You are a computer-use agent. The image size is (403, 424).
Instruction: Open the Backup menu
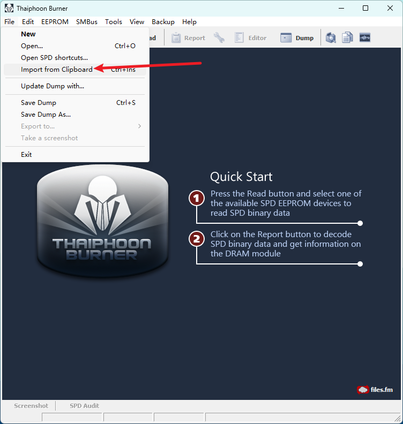pos(163,22)
